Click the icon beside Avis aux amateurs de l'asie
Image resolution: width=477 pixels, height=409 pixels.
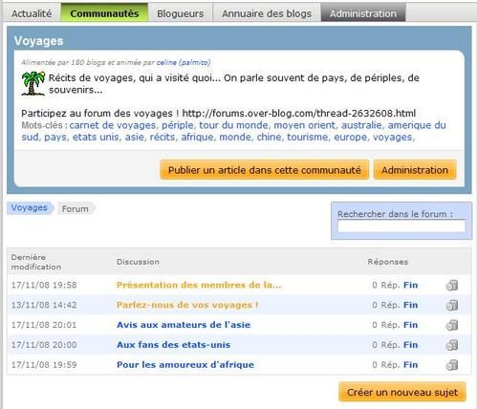[452, 325]
